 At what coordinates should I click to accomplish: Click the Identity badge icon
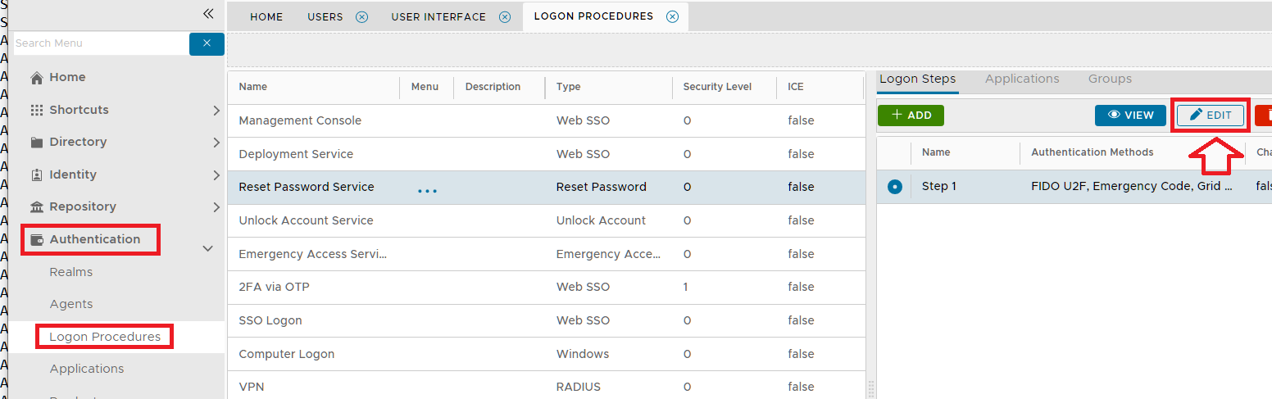coord(36,175)
